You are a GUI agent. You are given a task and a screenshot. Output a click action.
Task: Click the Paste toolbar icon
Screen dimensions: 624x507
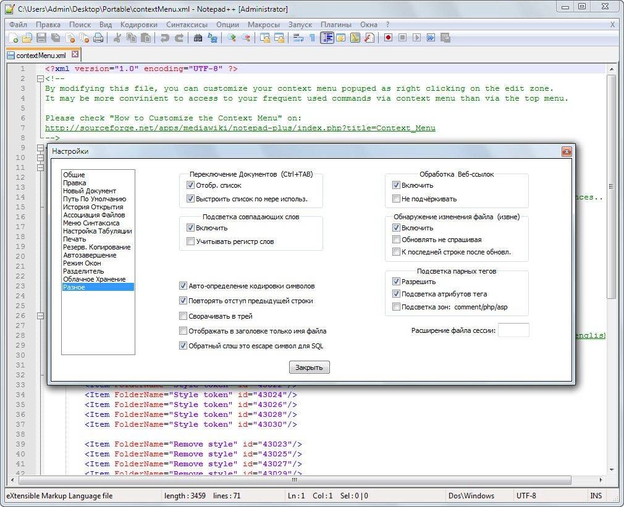(146, 38)
